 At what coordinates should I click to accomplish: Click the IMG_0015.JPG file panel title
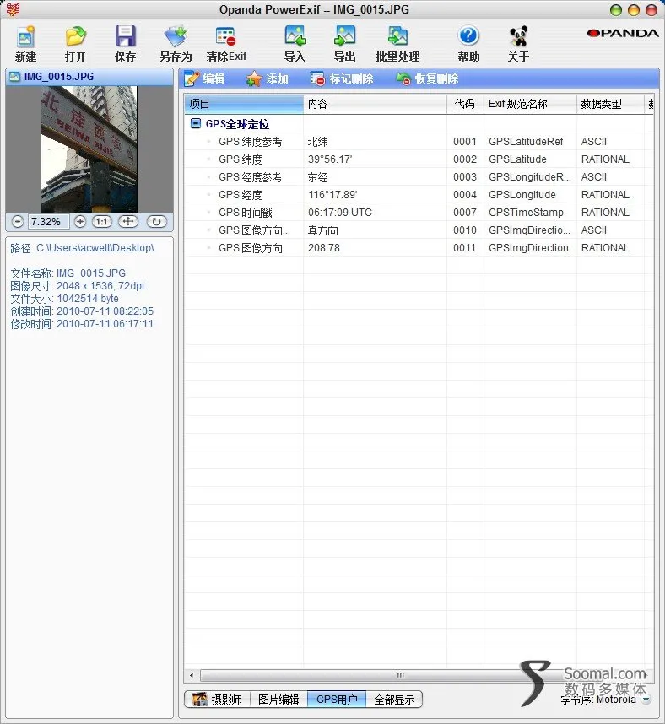tap(58, 77)
